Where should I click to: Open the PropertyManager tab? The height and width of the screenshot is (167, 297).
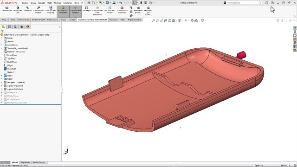pos(9,27)
